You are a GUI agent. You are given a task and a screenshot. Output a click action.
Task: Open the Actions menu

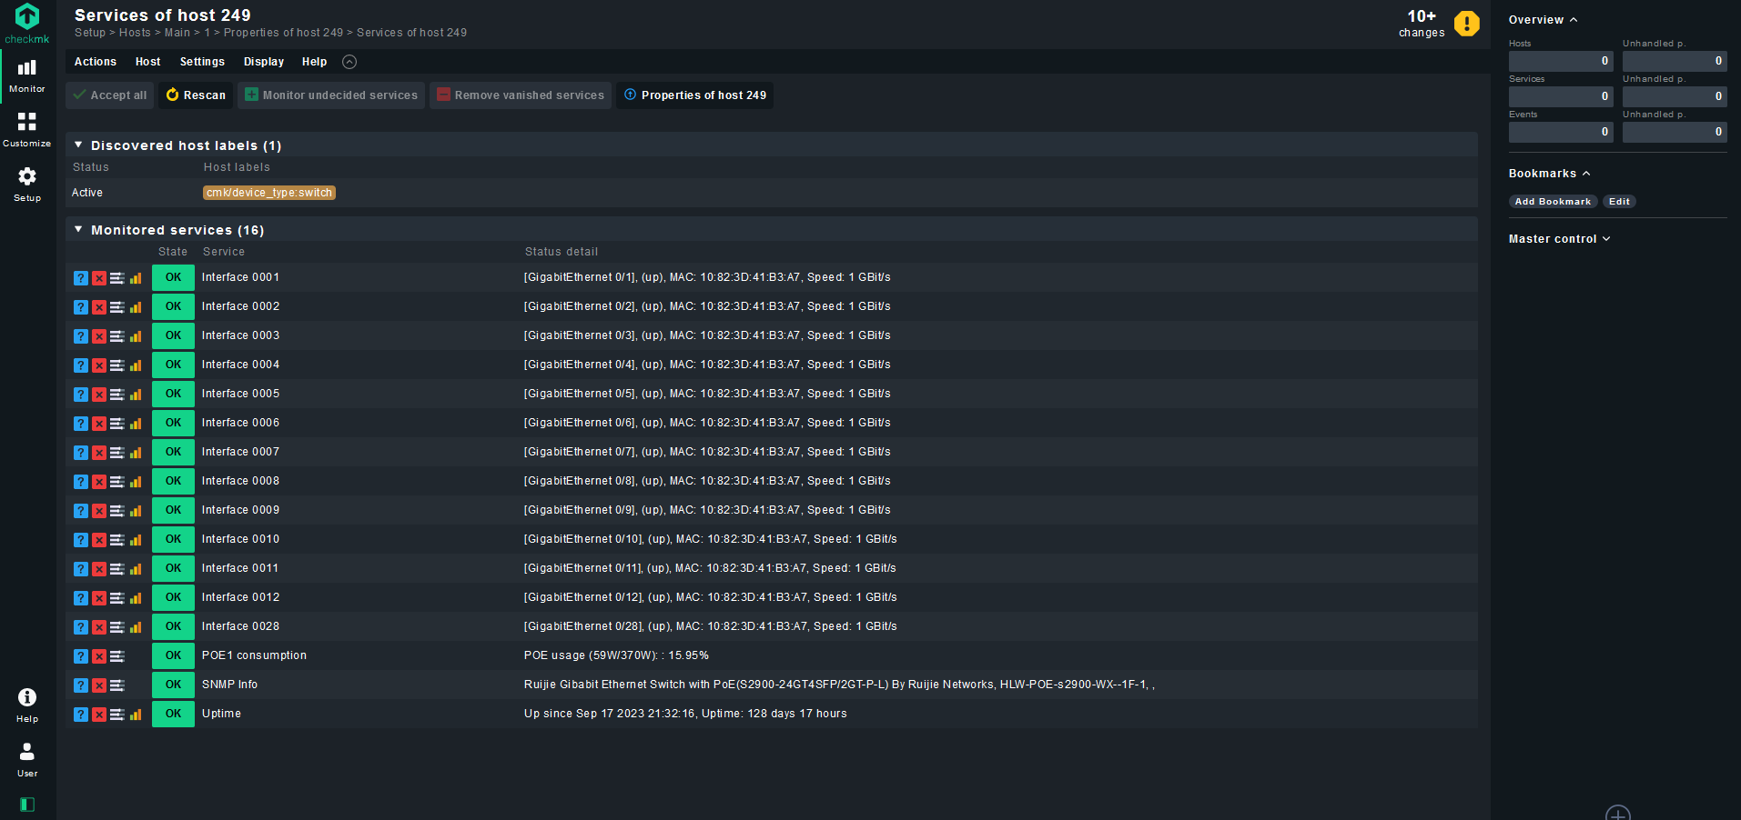click(x=95, y=61)
